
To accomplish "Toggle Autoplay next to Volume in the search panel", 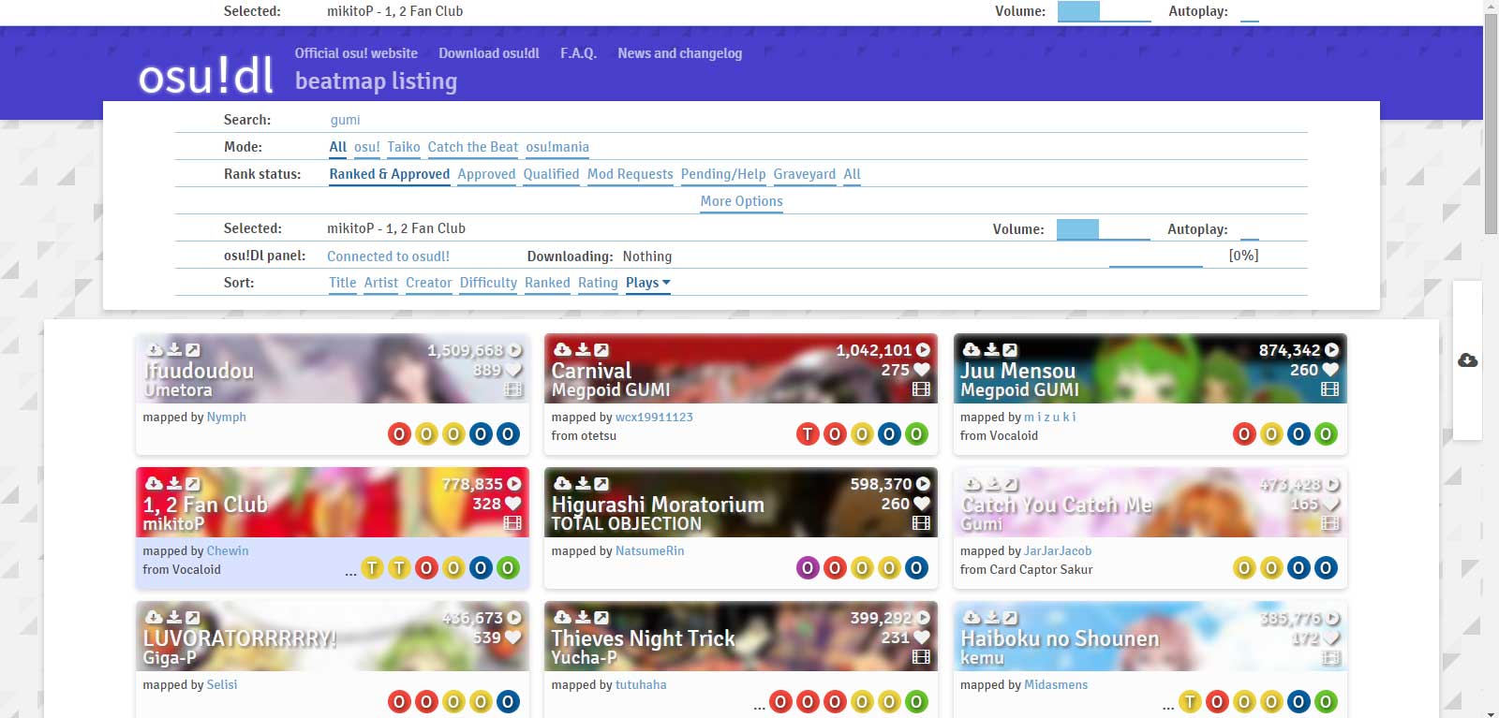I will click(x=1249, y=229).
